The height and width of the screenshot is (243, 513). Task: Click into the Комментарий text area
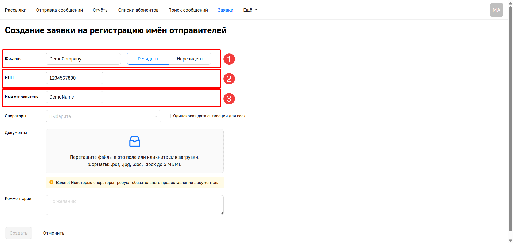click(134, 205)
